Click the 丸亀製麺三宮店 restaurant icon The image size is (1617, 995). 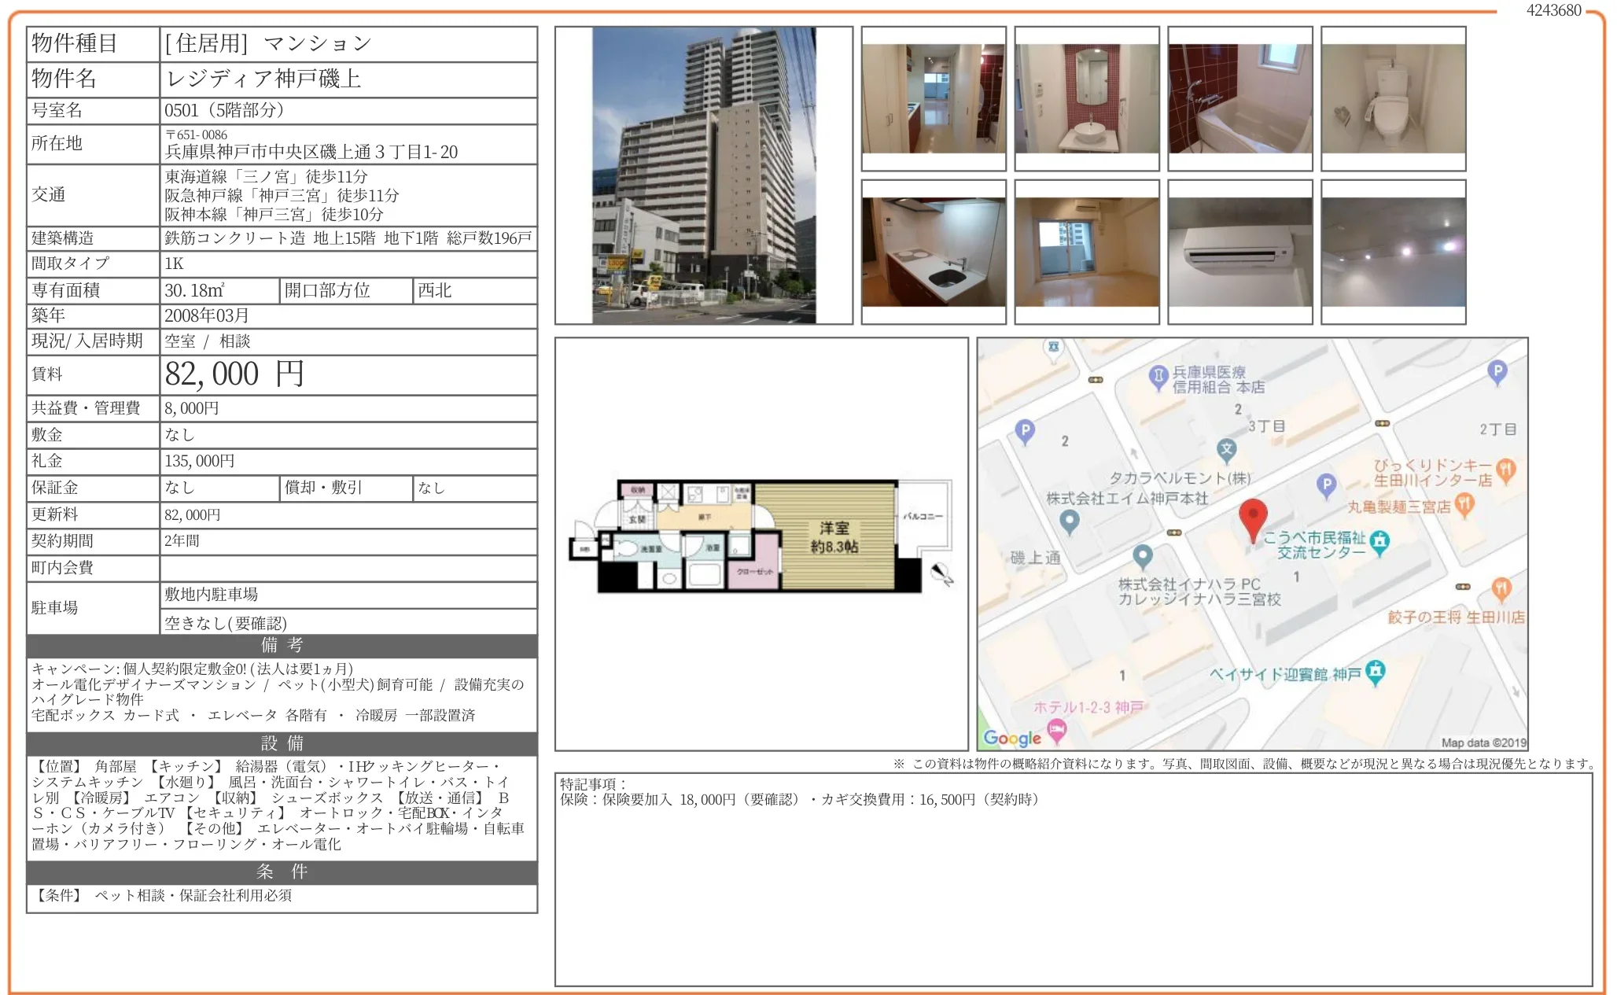(1464, 503)
